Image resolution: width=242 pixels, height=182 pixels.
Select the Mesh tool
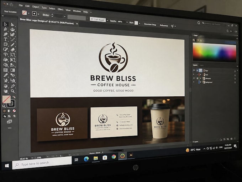6,70
